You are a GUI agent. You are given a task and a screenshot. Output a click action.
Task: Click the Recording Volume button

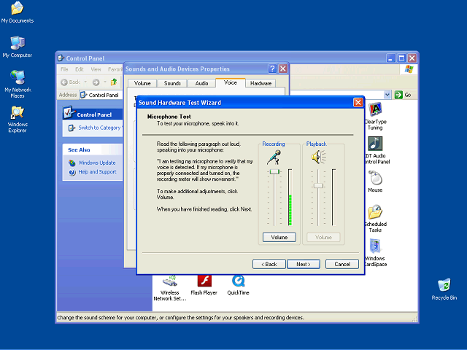click(x=279, y=237)
